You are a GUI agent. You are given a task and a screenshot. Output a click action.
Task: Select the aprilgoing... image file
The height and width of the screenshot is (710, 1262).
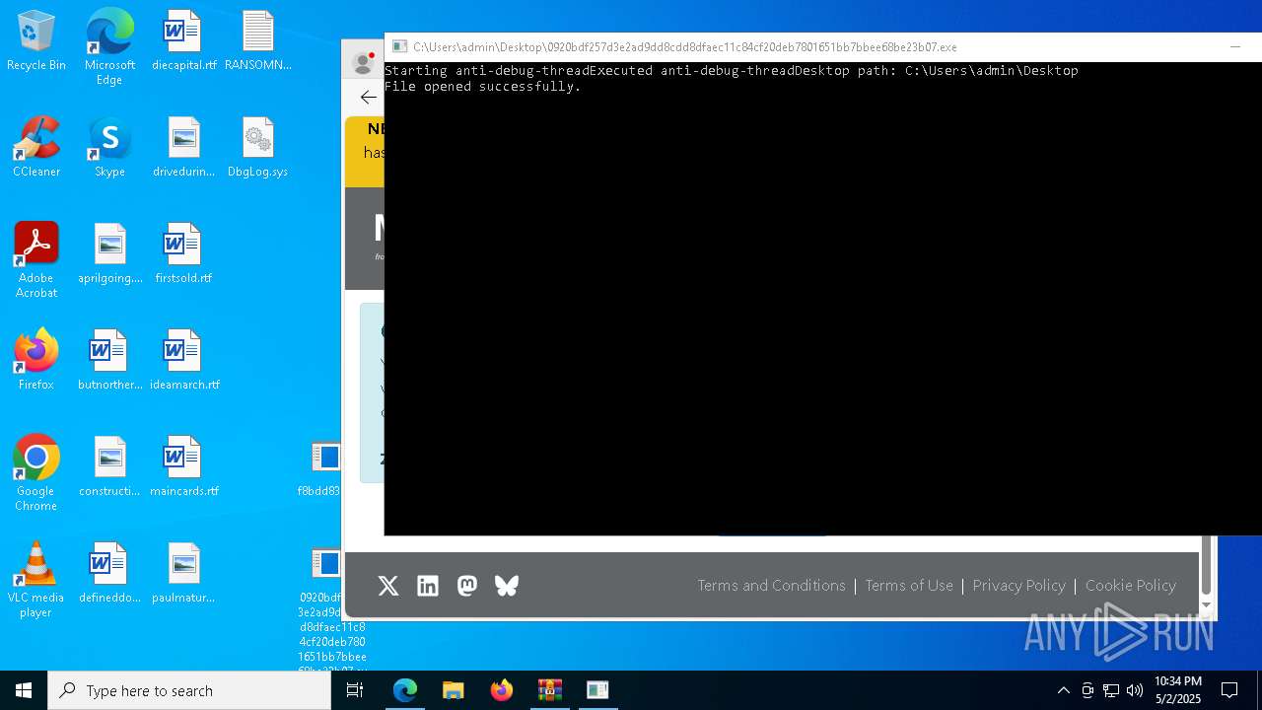point(109,254)
